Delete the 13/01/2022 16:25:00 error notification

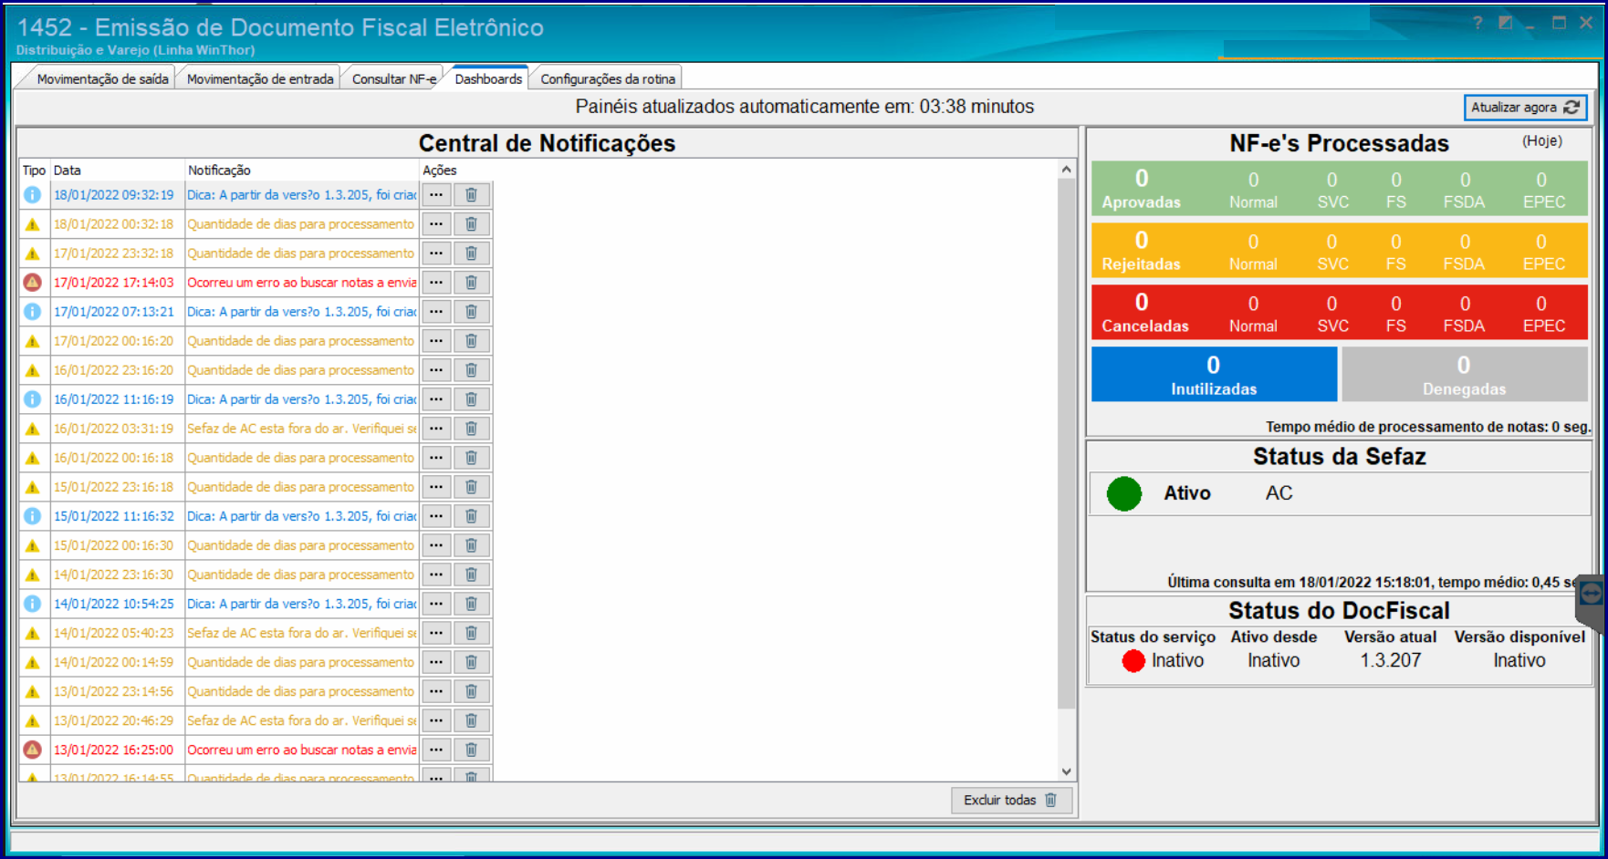(472, 750)
